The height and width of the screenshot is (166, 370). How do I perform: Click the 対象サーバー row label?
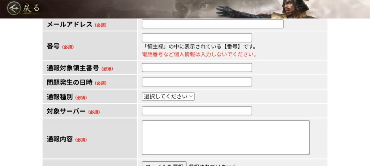[66, 112]
